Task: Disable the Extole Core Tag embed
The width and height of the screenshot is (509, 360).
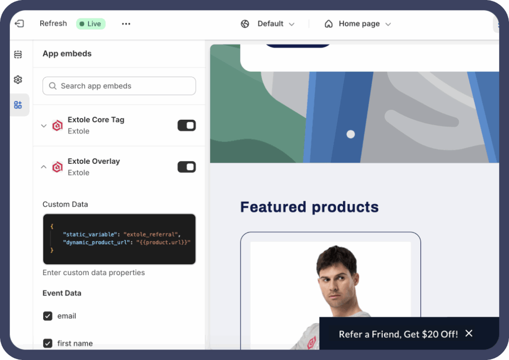Action: tap(186, 125)
